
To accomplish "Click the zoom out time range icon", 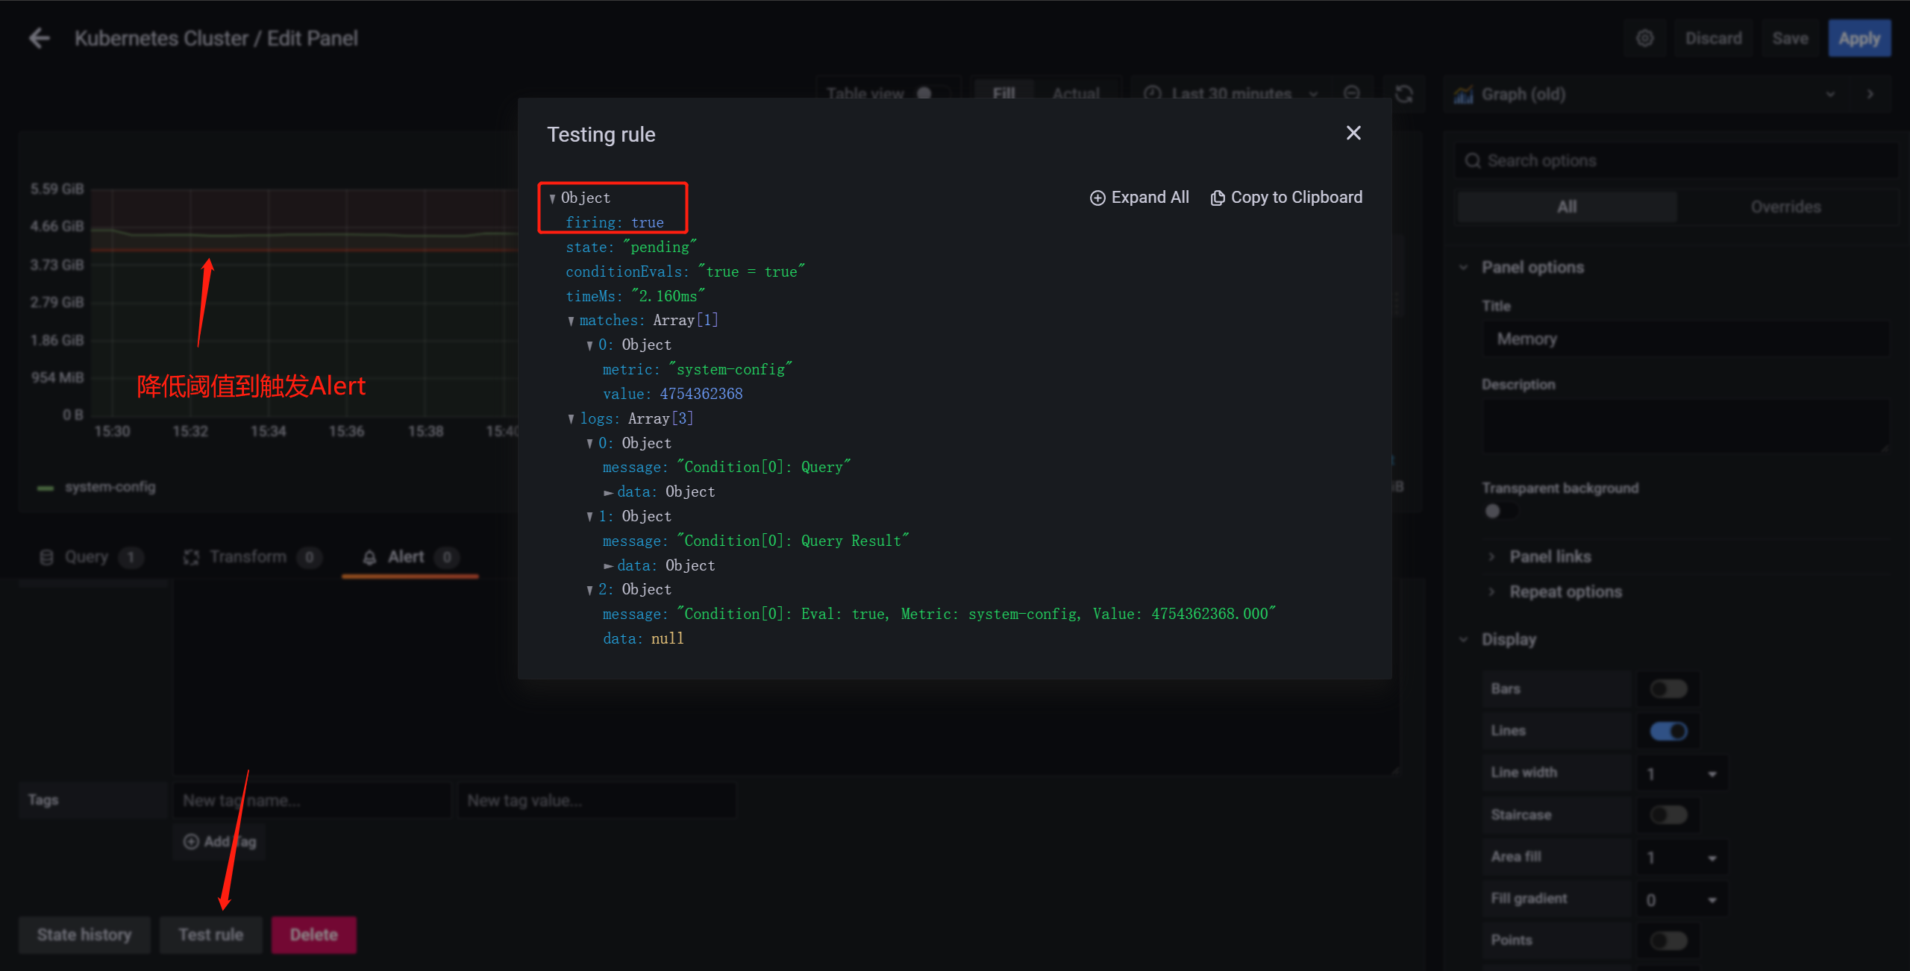I will [x=1351, y=93].
